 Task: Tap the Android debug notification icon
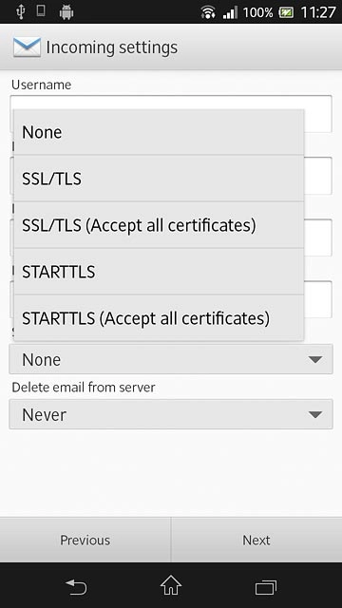pyautogui.click(x=66, y=12)
